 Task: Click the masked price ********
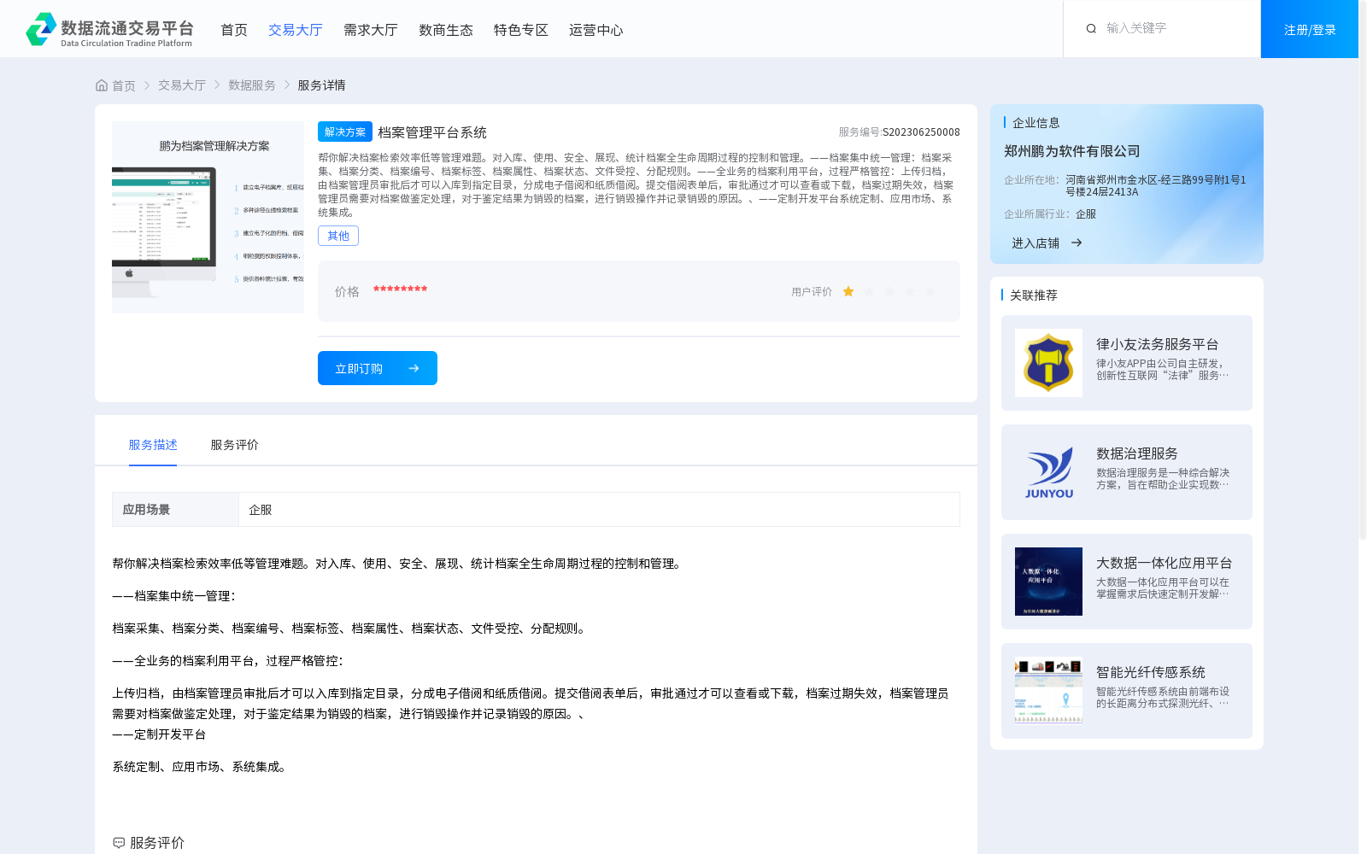coord(400,290)
